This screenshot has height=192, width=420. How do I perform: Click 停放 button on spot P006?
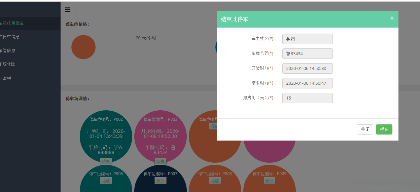click(106, 181)
